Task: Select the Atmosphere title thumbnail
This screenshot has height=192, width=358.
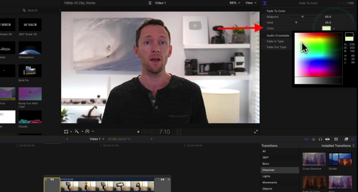Action: pyautogui.click(x=30, y=48)
